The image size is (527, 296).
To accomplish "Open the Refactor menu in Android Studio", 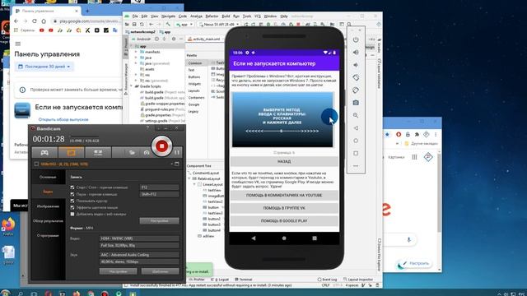I will pos(212,16).
